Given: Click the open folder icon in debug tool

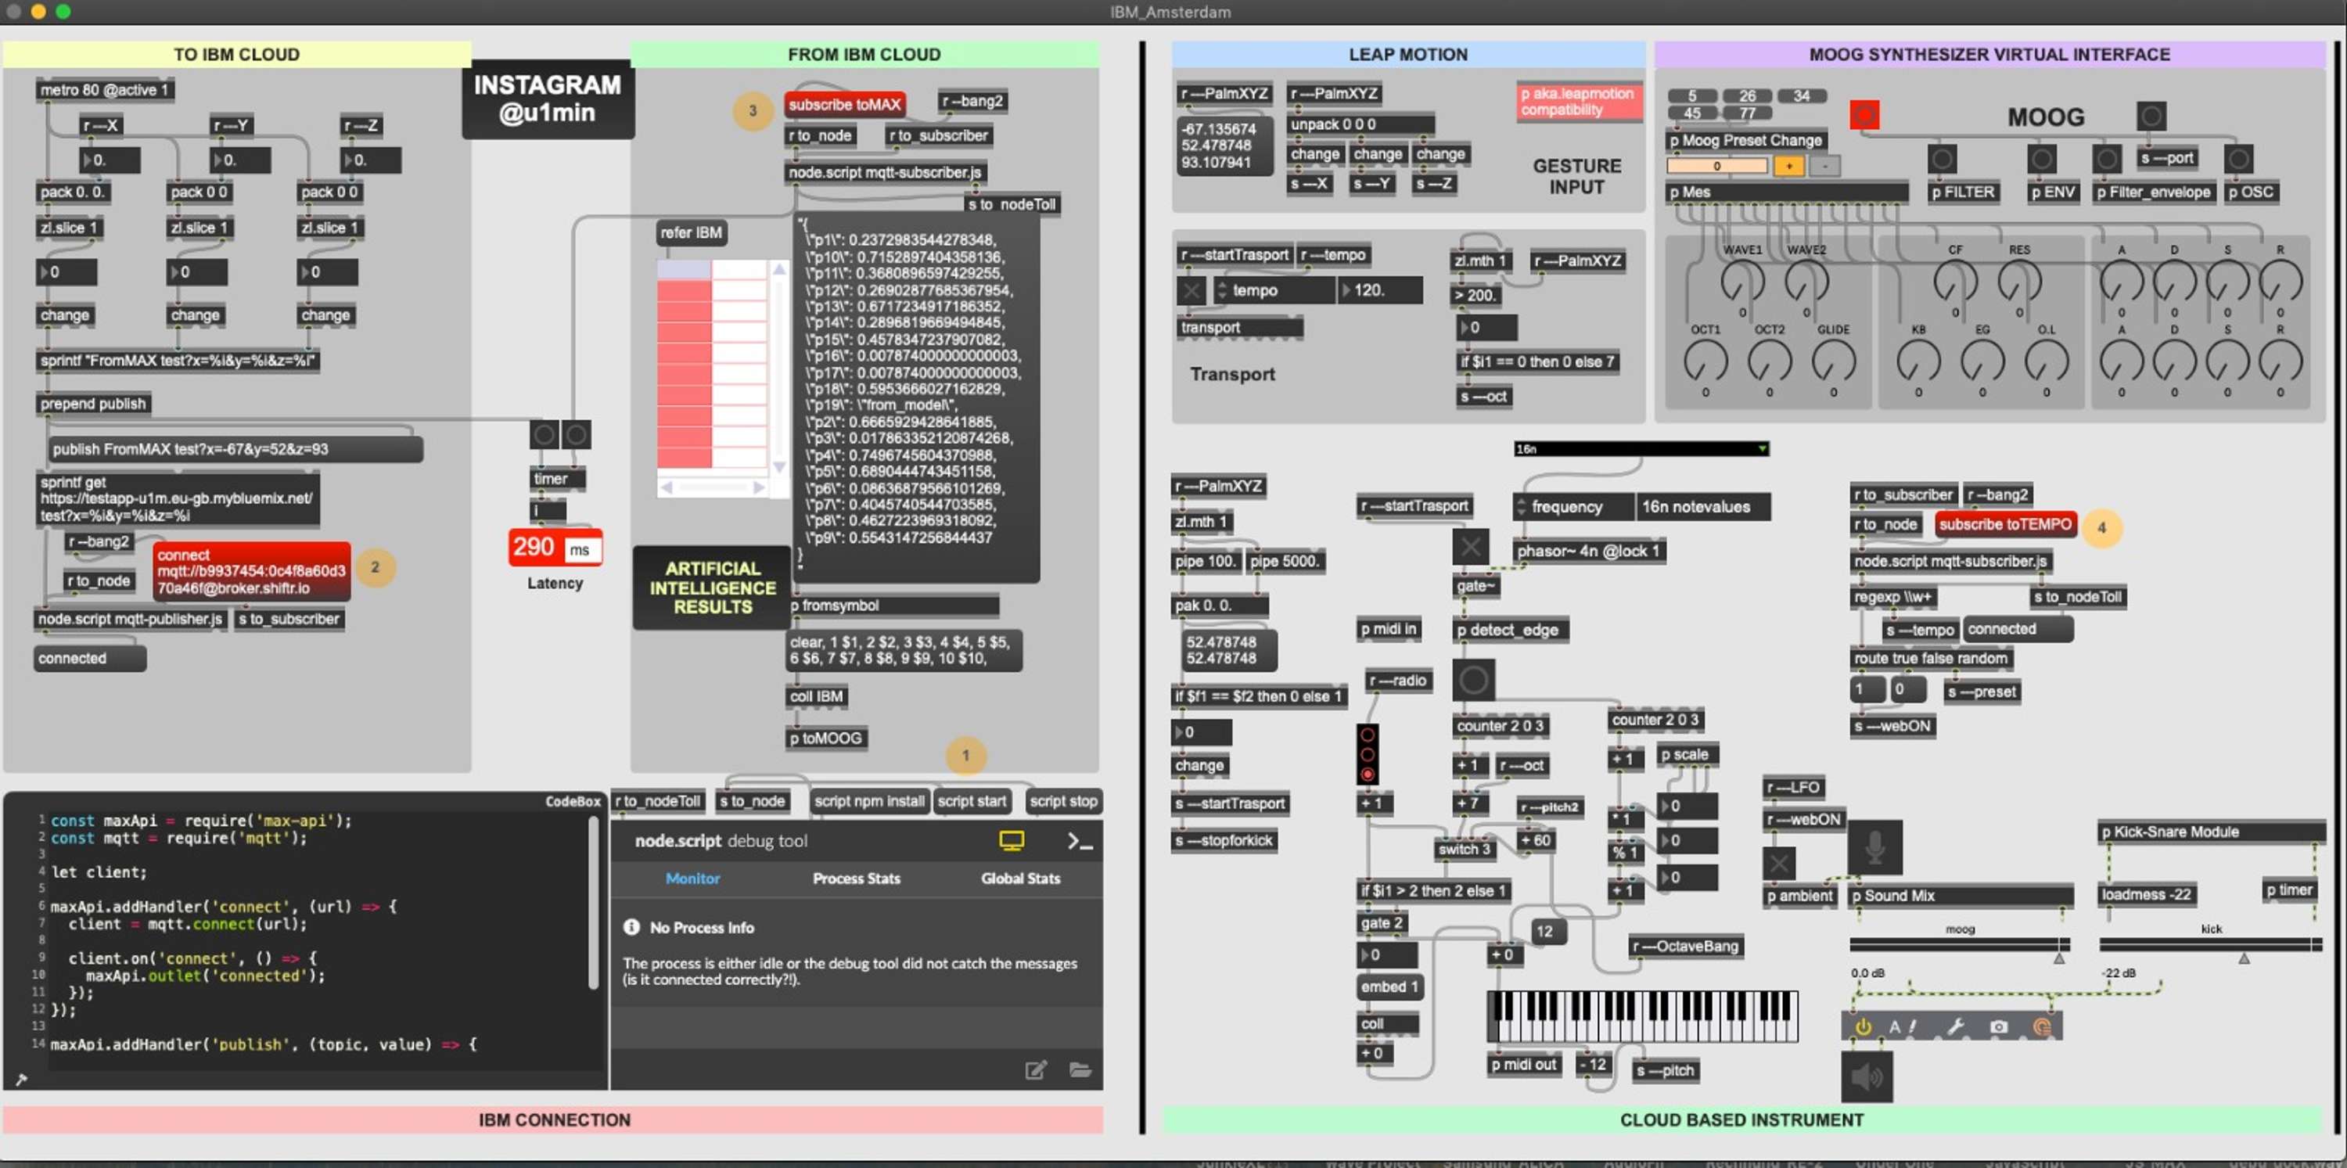Looking at the screenshot, I should 1080,1069.
